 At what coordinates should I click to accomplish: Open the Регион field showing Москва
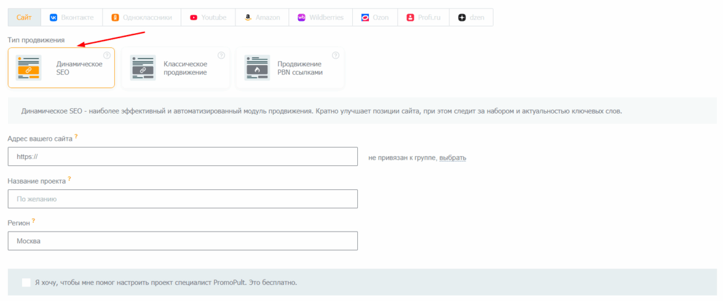tap(183, 241)
